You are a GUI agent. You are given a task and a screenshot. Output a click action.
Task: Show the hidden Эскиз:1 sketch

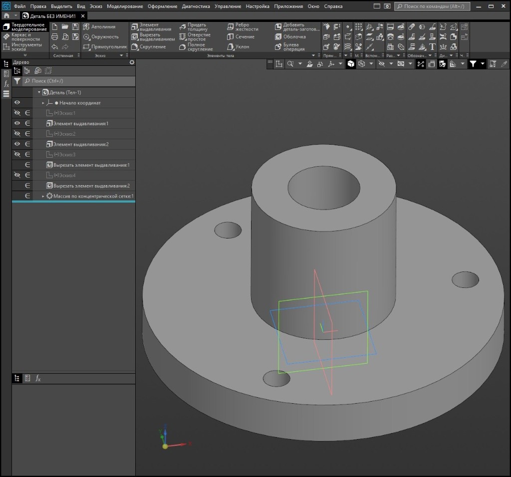pyautogui.click(x=17, y=113)
